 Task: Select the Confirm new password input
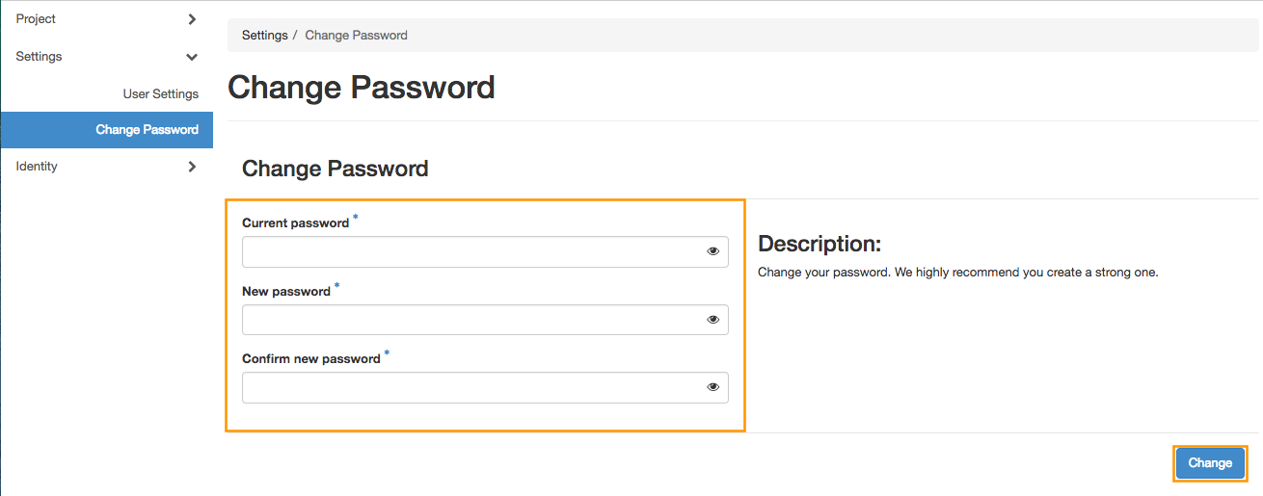(x=472, y=387)
